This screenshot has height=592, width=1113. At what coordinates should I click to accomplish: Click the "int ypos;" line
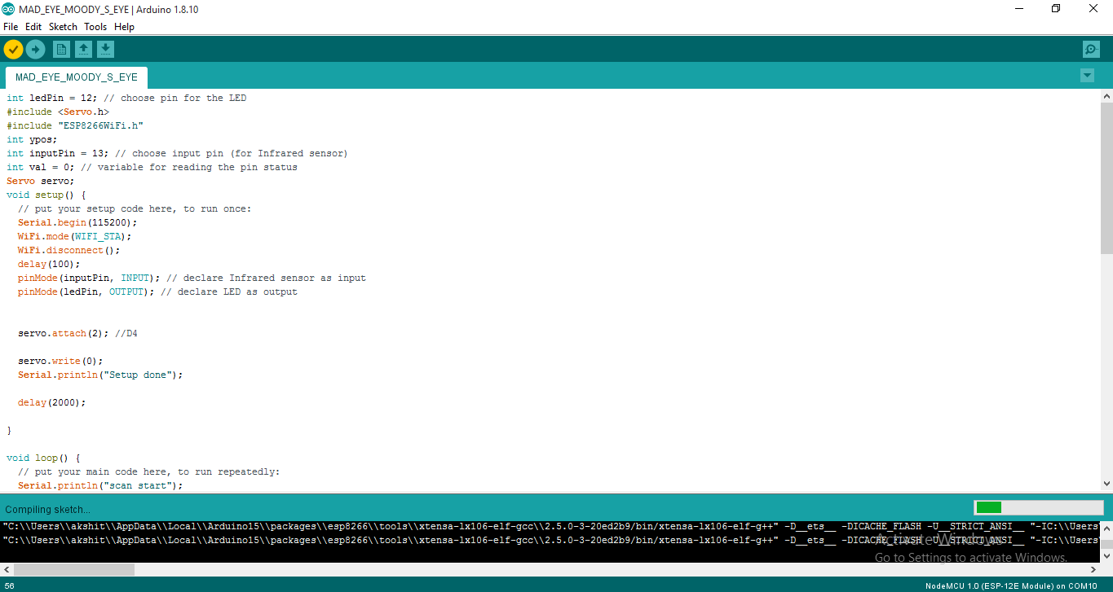click(32, 139)
